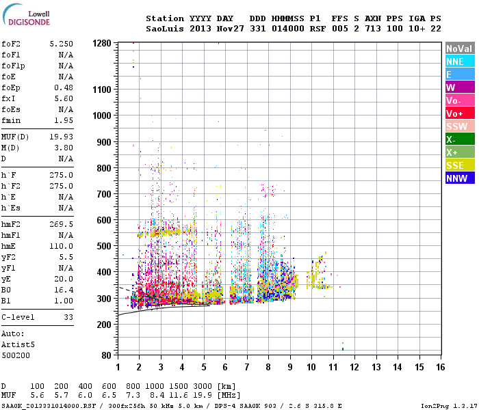Click the fxI value 5.60

click(64, 98)
